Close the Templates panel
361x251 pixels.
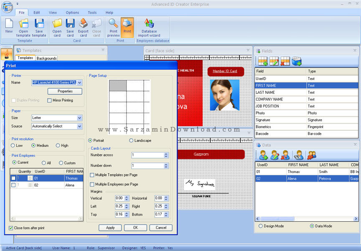coord(103,50)
